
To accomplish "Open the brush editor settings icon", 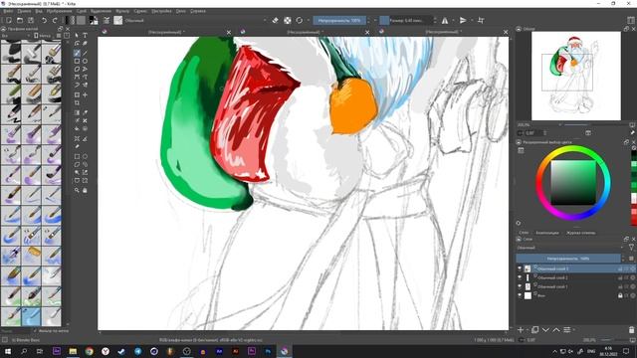I will pos(106,20).
